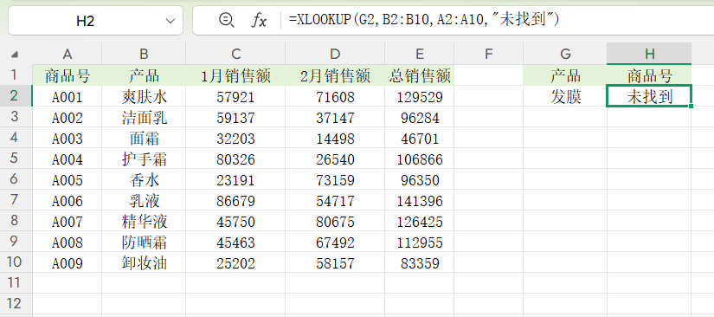Viewport: 714px width, 317px height.
Task: Click cell A009
Action: click(68, 262)
